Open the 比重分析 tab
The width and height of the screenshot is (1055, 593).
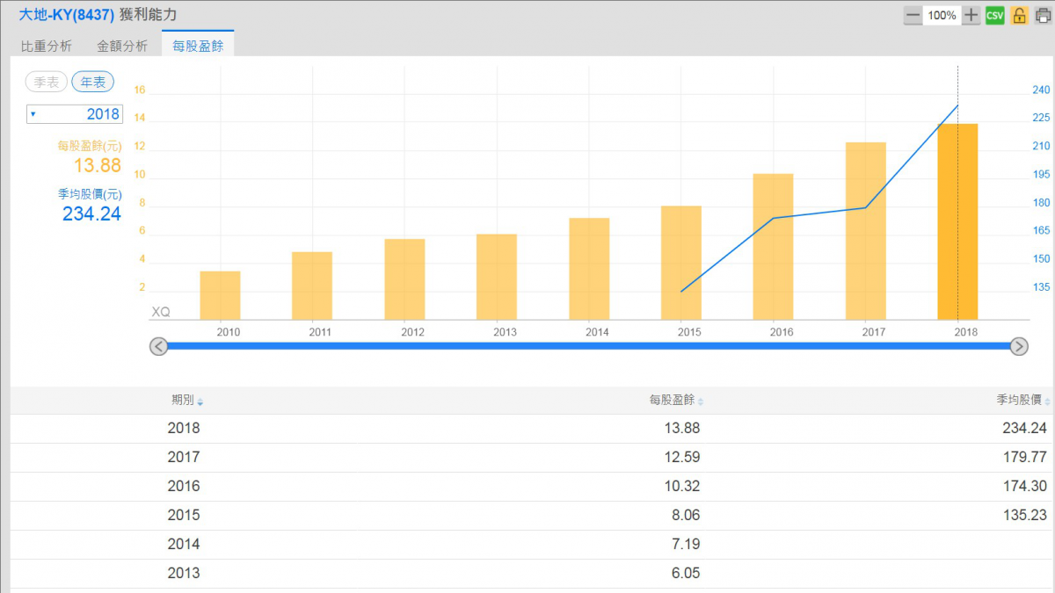click(47, 46)
